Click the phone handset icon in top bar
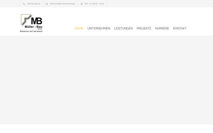This screenshot has width=213, height=133. click(24, 4)
